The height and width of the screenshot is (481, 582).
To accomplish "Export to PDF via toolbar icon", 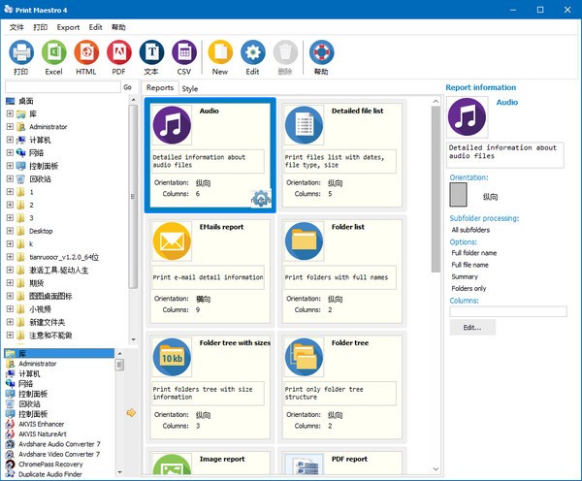I will (118, 52).
